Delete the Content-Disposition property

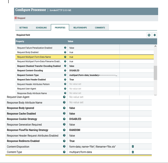[133, 146]
